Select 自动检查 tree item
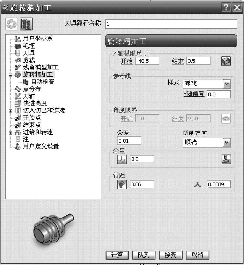Image resolution: width=244 pixels, height=265 pixels. pos(43,82)
